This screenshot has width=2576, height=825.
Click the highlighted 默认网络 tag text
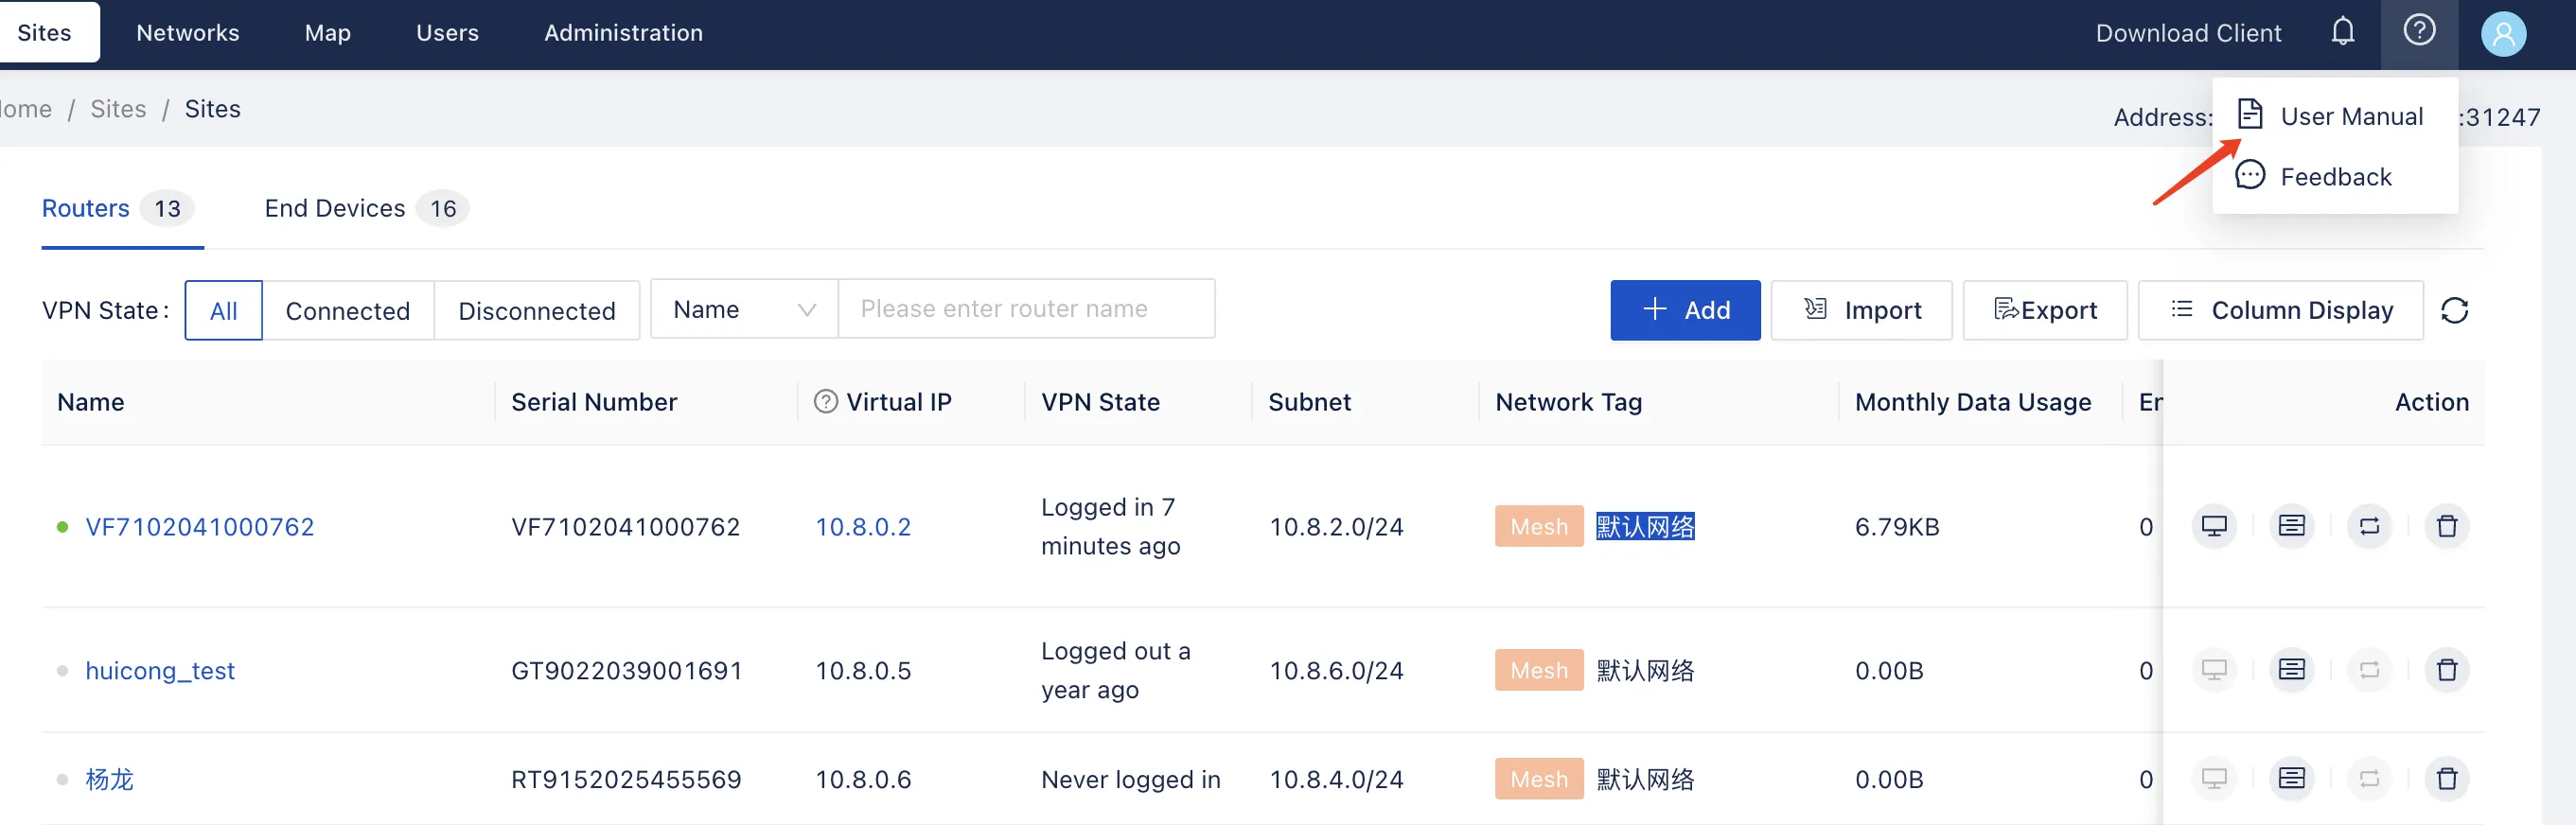1645,527
